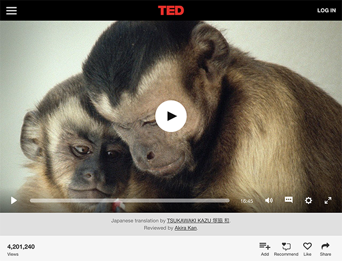The image size is (342, 261).
Task: Start video with large center play button
Action: [171, 116]
